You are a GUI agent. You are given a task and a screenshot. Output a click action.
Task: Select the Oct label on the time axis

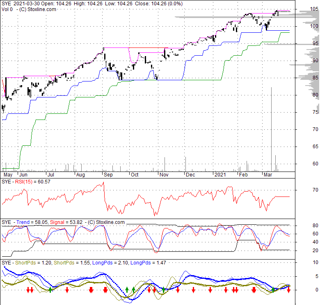pyautogui.click(x=135, y=175)
